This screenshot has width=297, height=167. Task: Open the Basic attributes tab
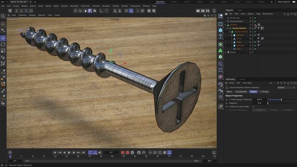pyautogui.click(x=229, y=92)
